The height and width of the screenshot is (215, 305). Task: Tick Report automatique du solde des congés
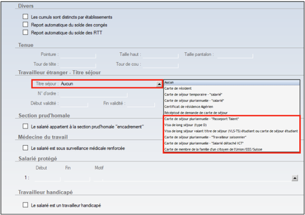click(x=25, y=24)
